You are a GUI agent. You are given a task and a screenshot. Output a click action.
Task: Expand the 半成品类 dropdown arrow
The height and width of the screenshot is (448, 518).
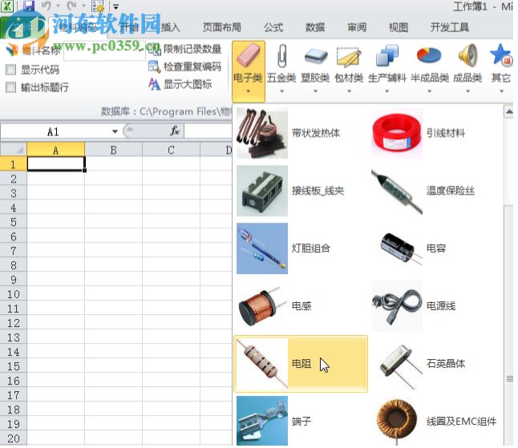[x=429, y=91]
